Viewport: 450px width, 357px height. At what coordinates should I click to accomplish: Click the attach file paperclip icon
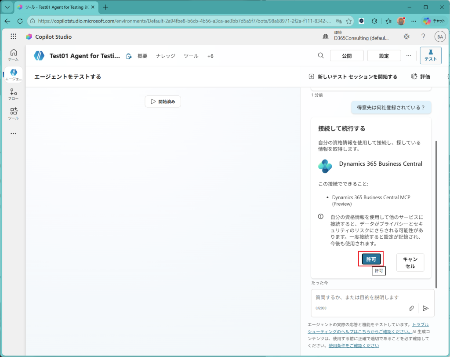(412, 308)
